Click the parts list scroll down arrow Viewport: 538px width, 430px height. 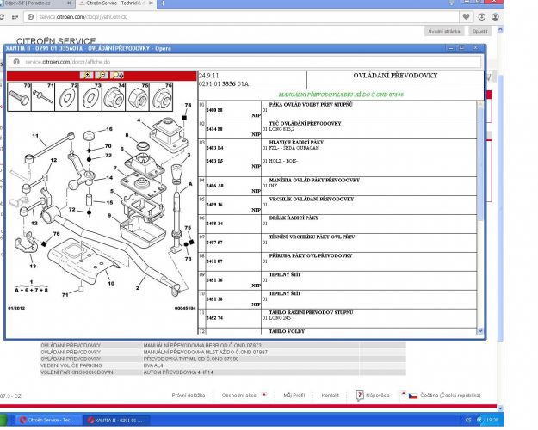[480, 331]
